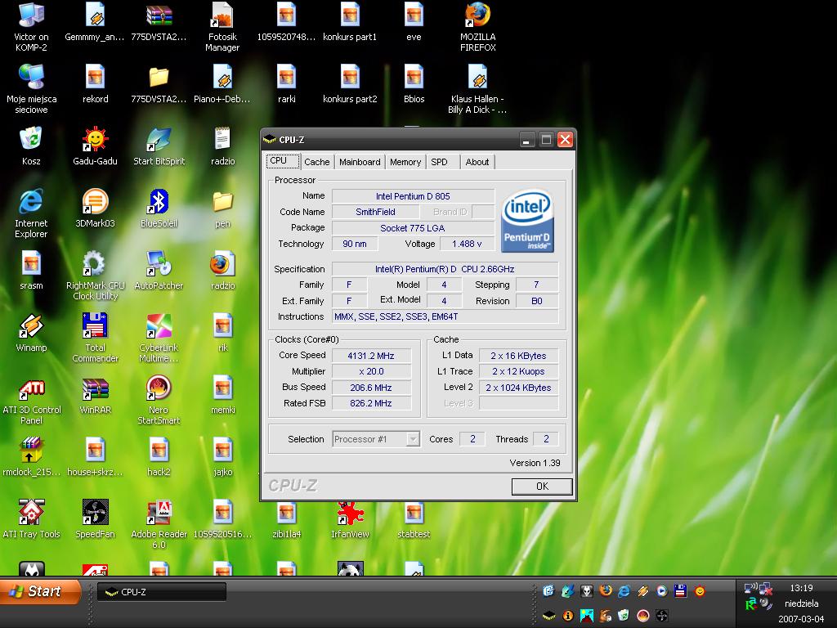Launch Windows Media Player from quick launch
837x628 pixels.
pyautogui.click(x=662, y=590)
